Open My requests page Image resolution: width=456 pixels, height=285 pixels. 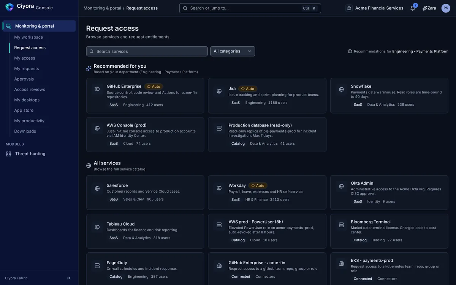click(27, 69)
